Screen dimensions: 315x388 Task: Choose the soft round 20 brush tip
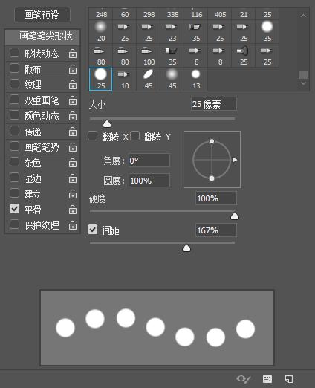click(101, 32)
